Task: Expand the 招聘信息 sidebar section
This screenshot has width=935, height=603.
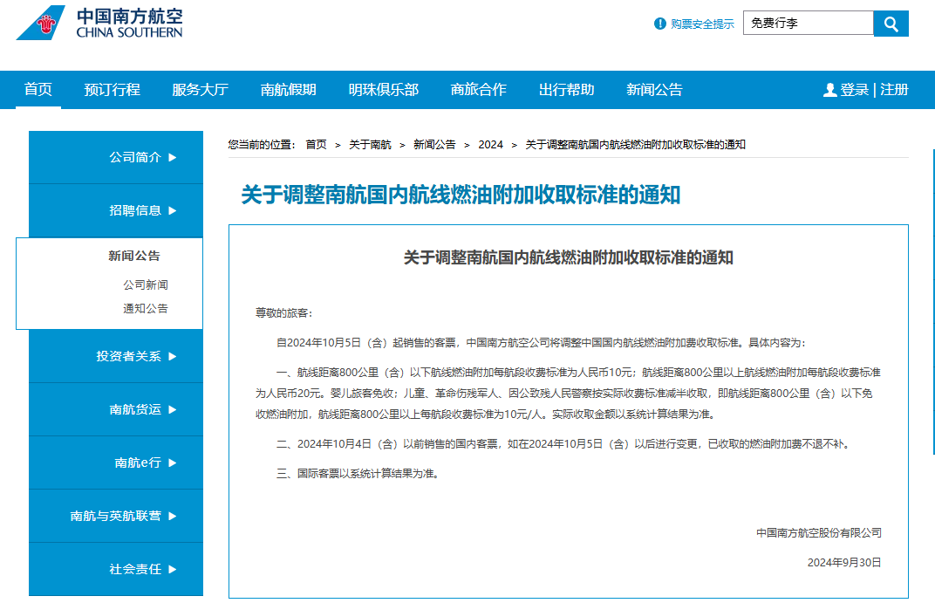Action: point(143,210)
